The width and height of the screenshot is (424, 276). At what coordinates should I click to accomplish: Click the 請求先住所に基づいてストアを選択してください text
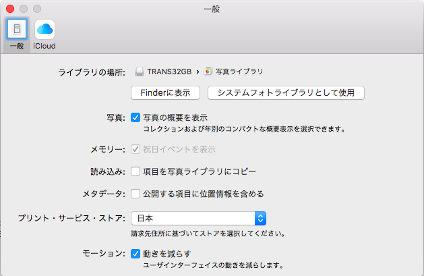click(x=208, y=233)
